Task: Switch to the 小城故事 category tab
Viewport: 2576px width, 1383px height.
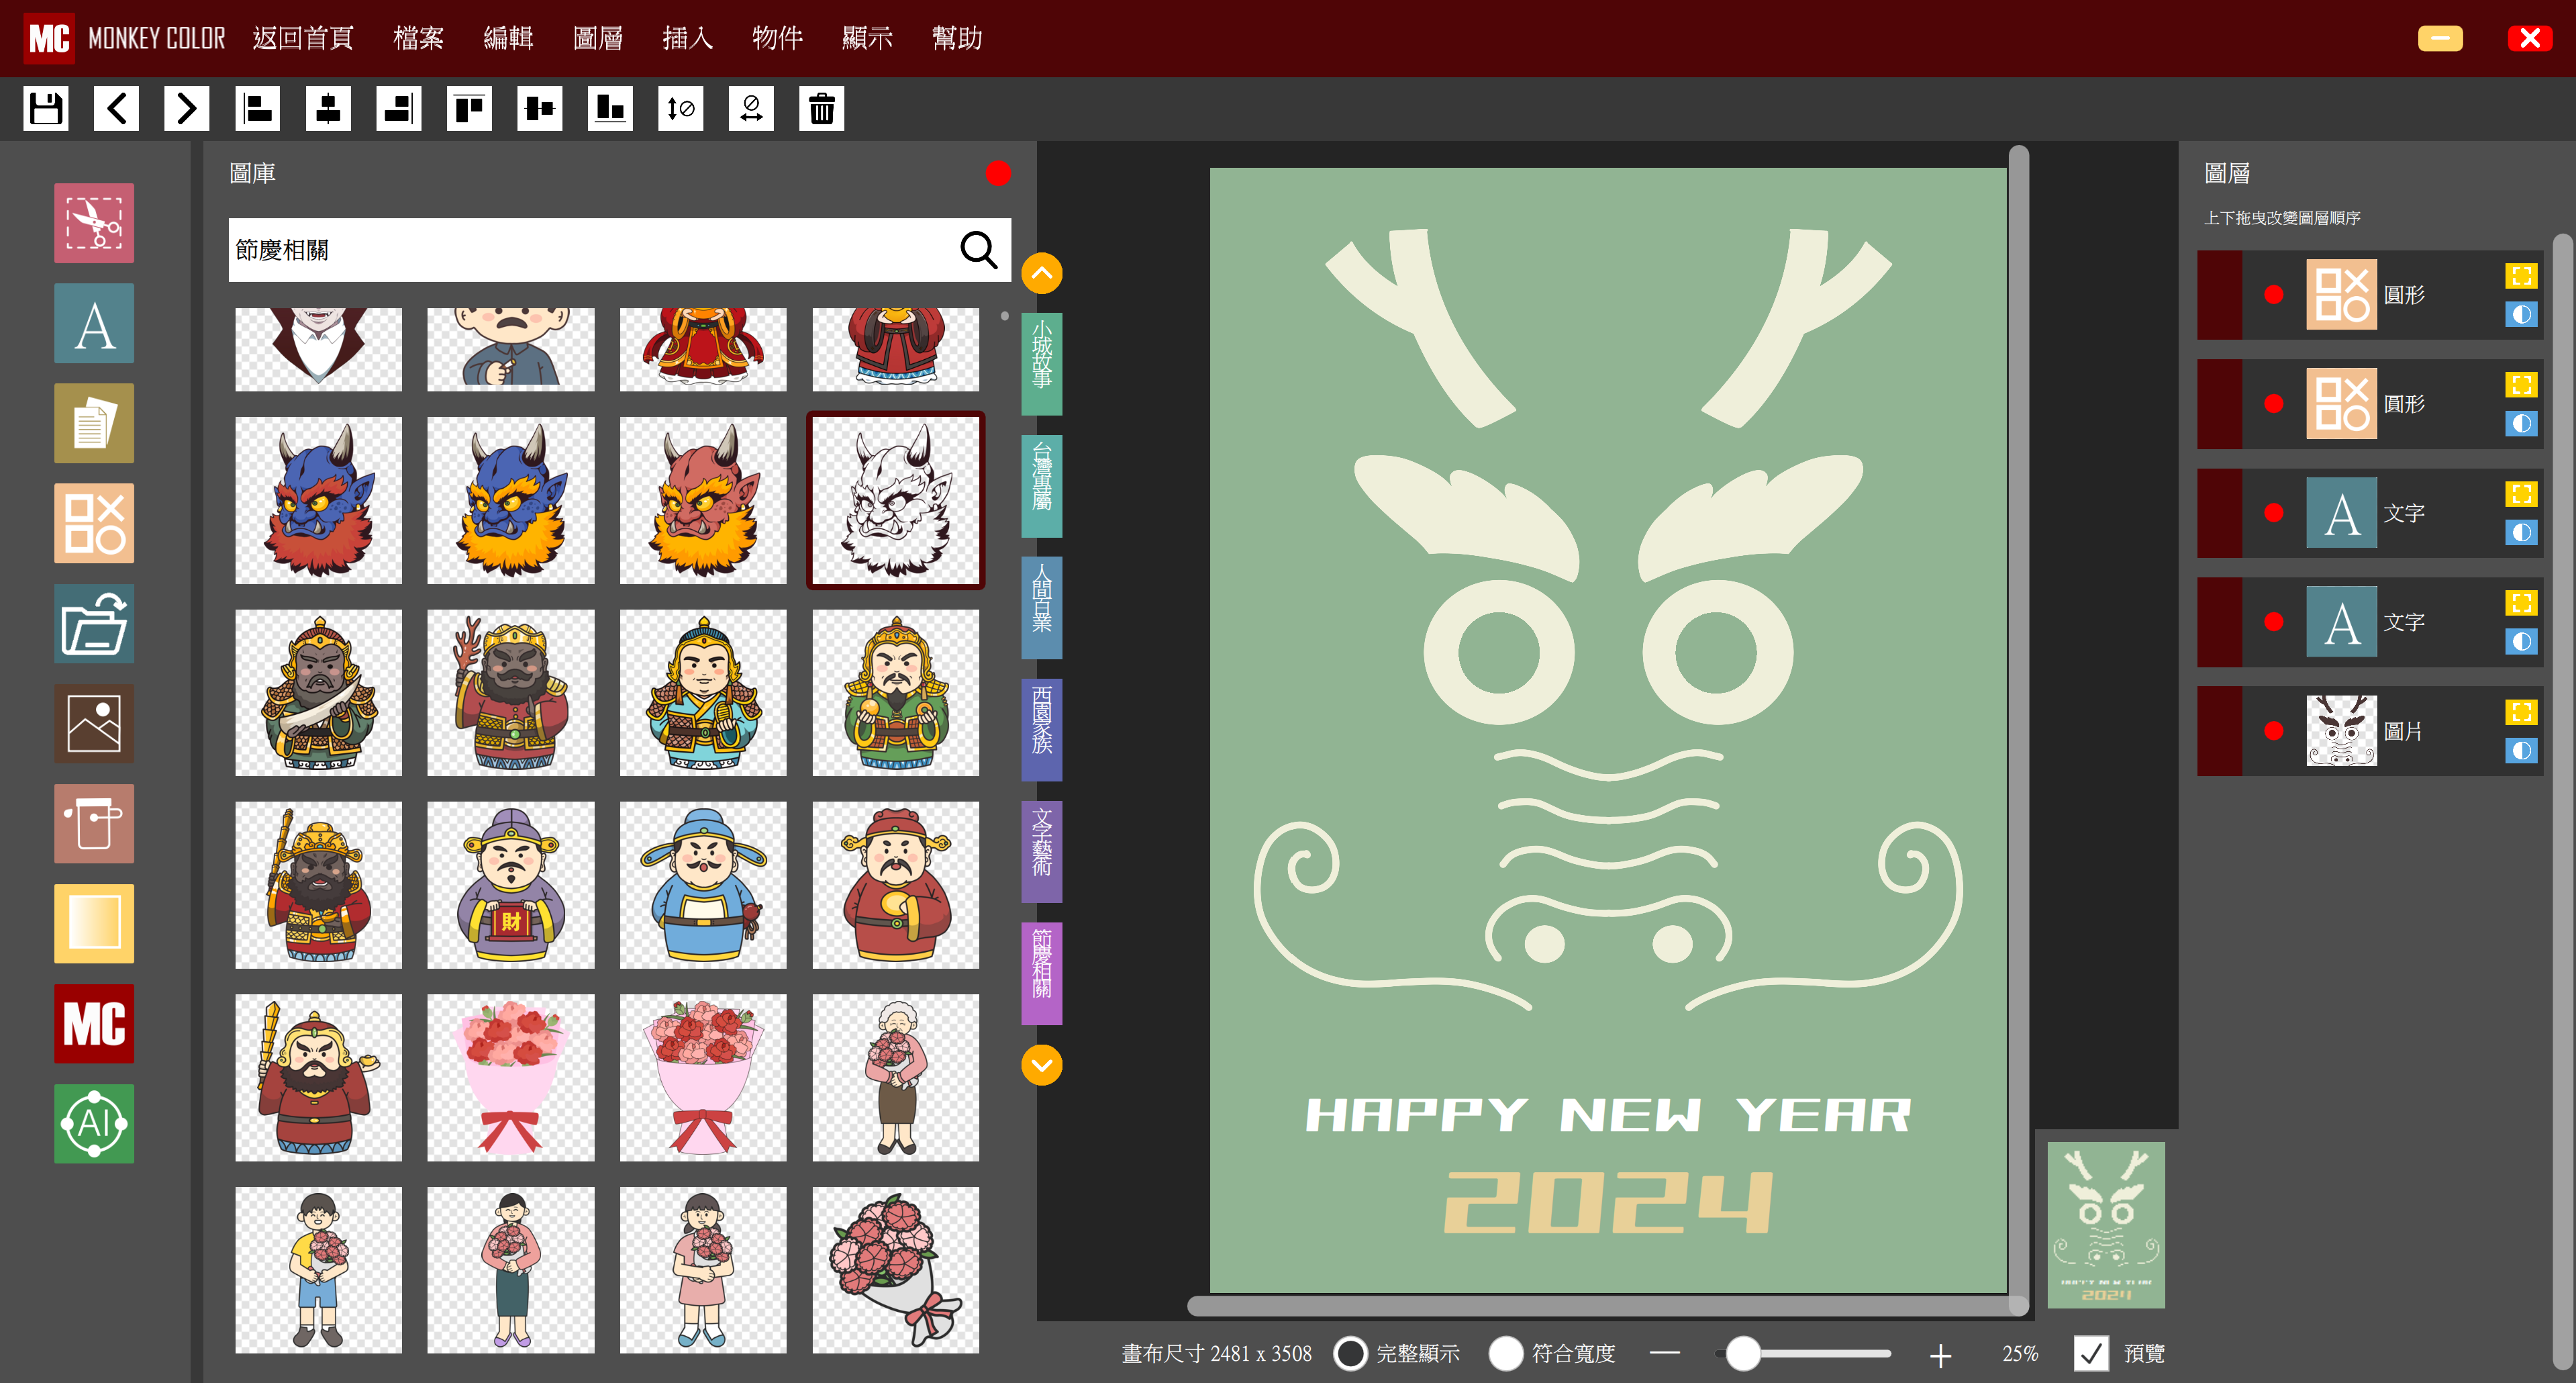Action: pos(1042,364)
